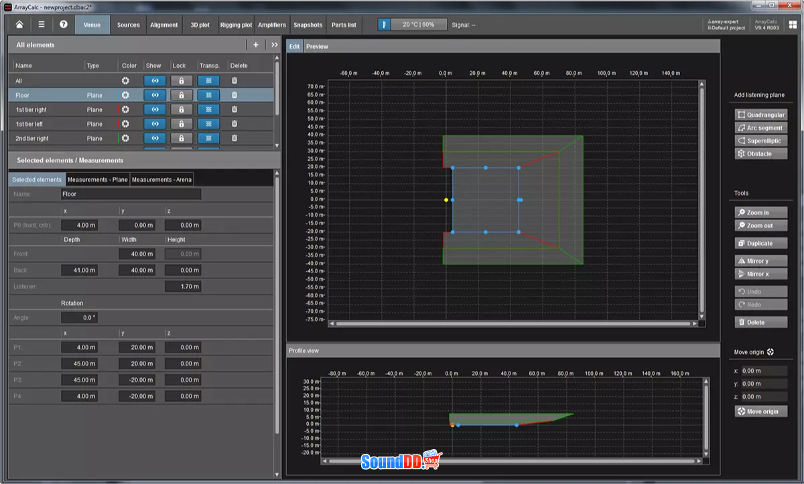Open the Home icon in top toolbar

click(x=19, y=25)
